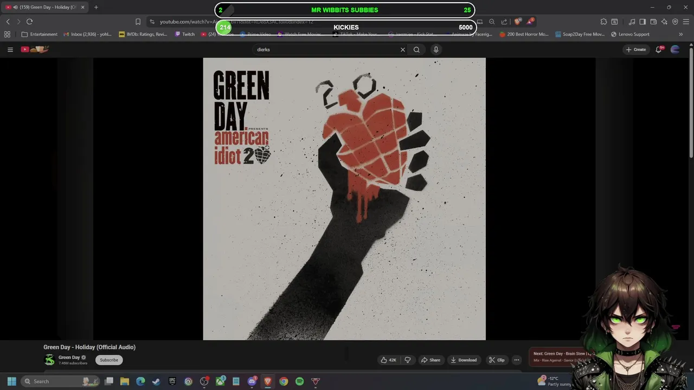Open Brave Wallet icon
Screen dimensions: 694x390
coord(653,22)
